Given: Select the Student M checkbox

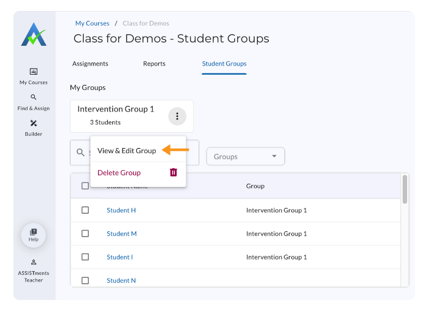Looking at the screenshot, I should 85,233.
